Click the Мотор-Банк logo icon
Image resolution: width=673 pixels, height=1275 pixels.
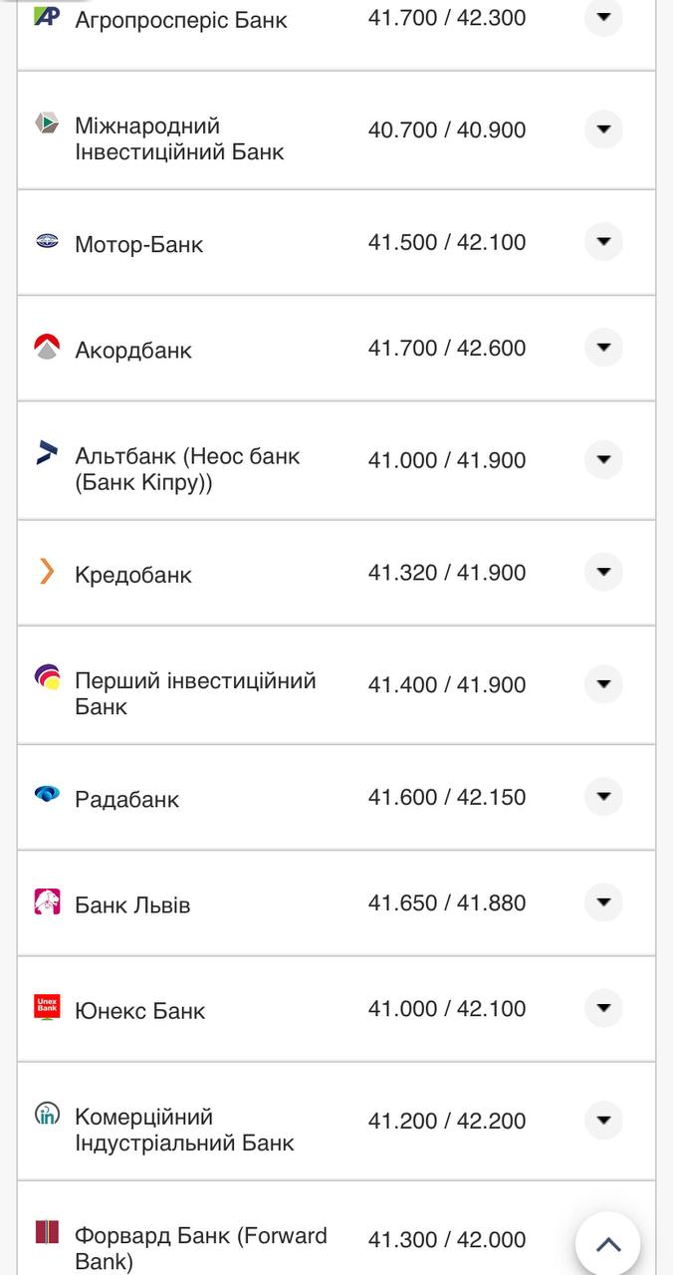pos(47,241)
